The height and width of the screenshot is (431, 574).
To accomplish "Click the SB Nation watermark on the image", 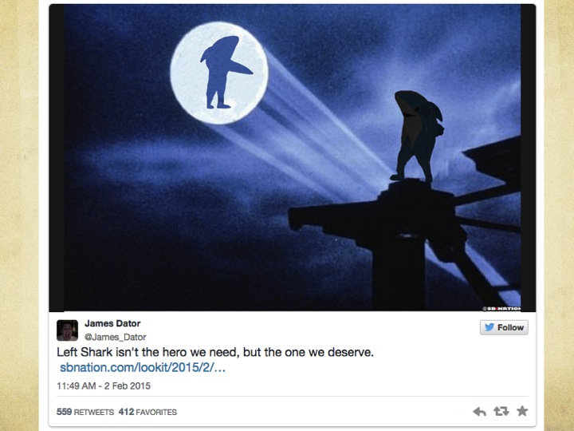I will pos(501,309).
